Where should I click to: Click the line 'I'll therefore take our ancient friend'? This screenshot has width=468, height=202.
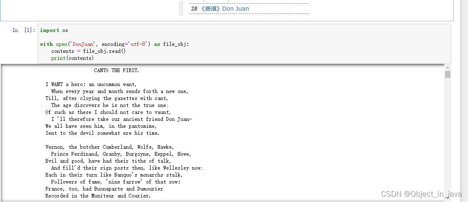point(121,119)
